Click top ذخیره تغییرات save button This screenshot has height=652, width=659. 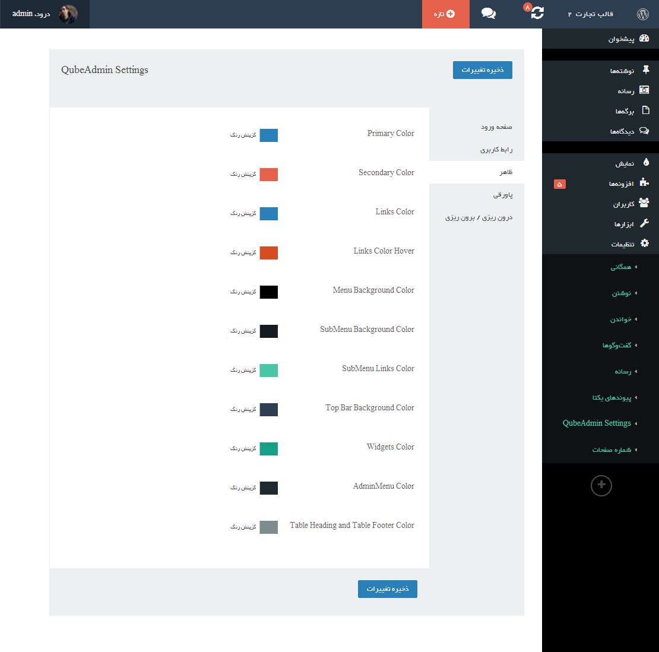(483, 70)
